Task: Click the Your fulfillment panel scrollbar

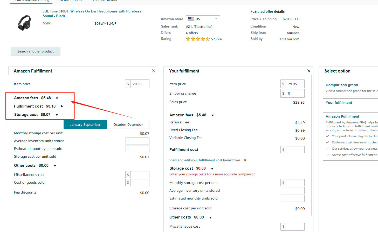Action: coord(312,145)
